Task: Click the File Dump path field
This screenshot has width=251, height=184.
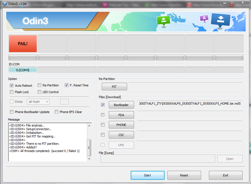Action: (158, 159)
